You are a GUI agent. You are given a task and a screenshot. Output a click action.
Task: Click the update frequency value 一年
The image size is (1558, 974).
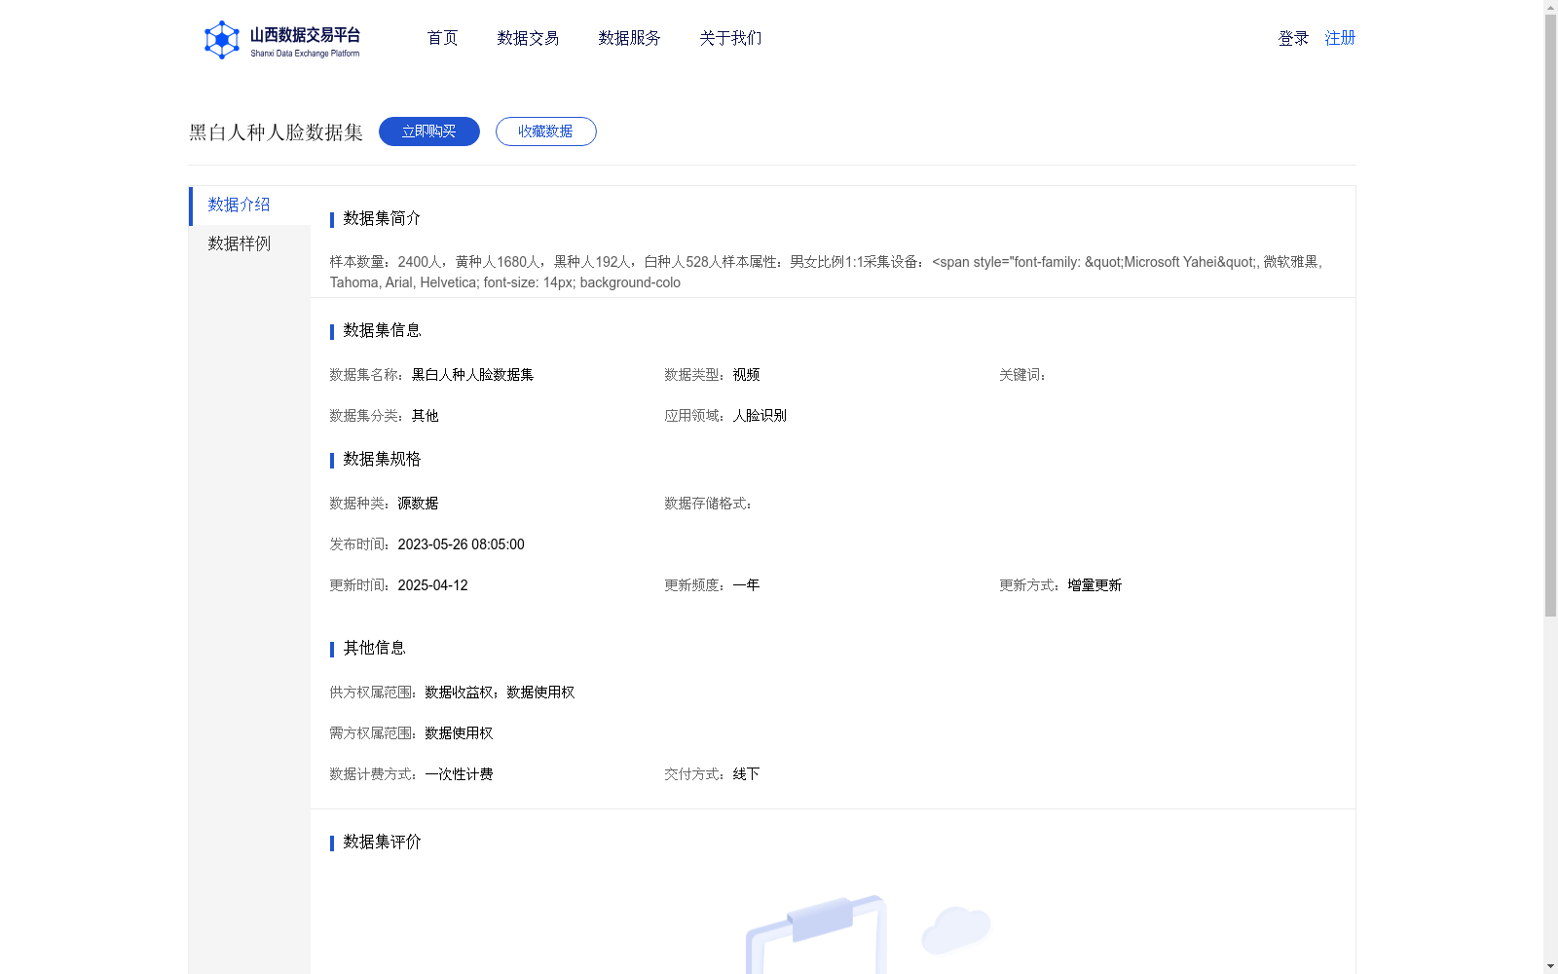pyautogui.click(x=746, y=585)
